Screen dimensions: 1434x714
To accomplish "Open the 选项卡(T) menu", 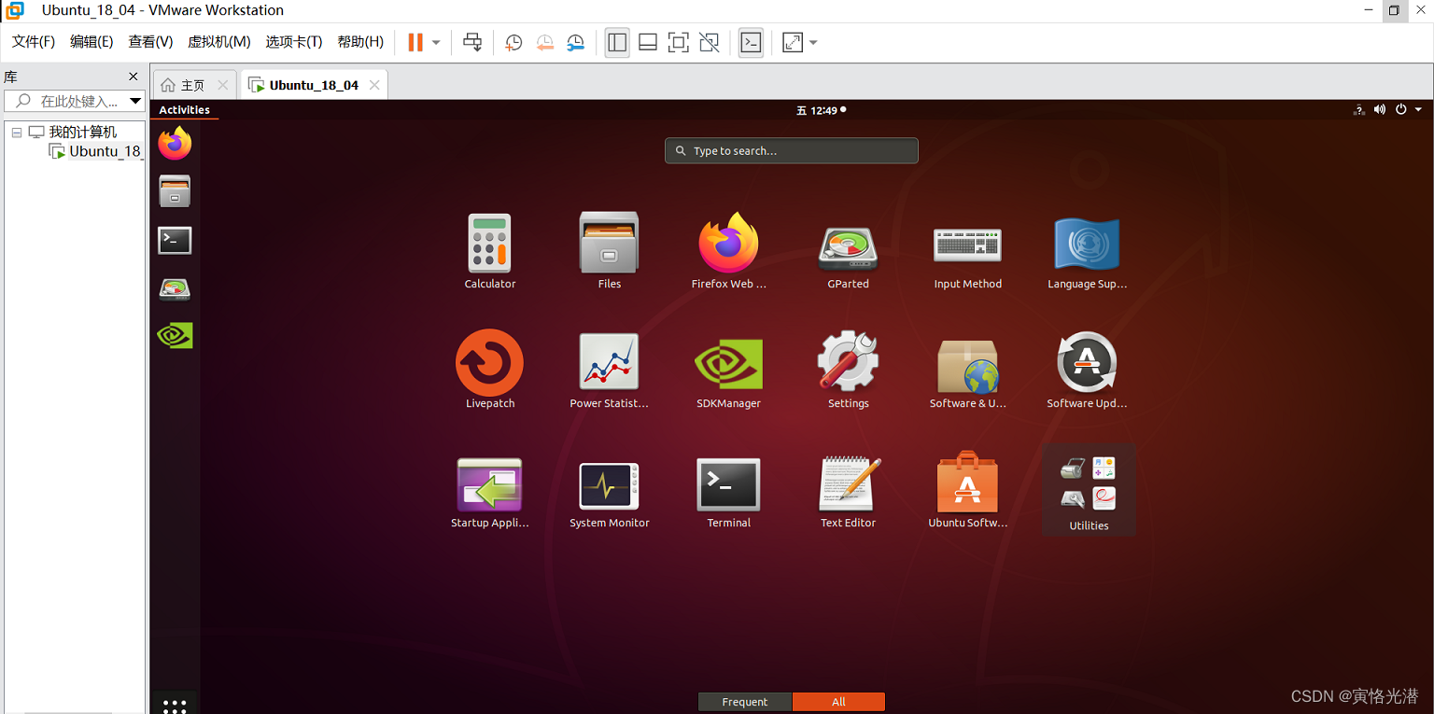I will (x=294, y=42).
